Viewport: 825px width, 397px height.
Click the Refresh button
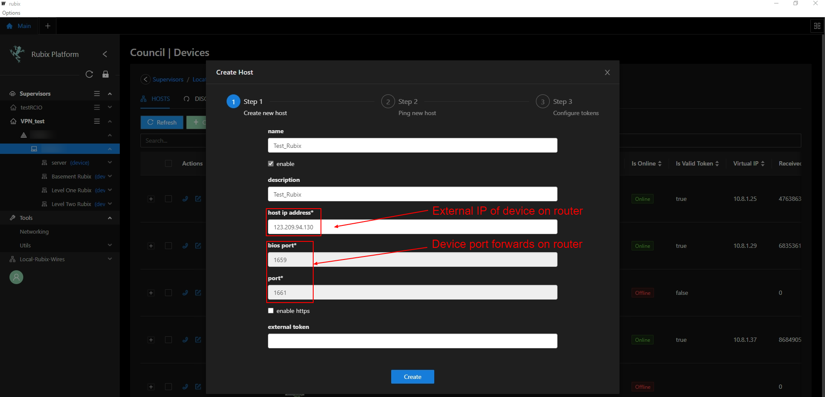[162, 122]
